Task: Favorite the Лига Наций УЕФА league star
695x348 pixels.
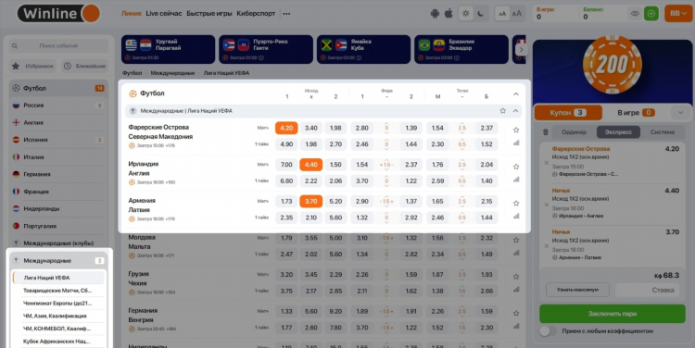Action: (x=502, y=111)
